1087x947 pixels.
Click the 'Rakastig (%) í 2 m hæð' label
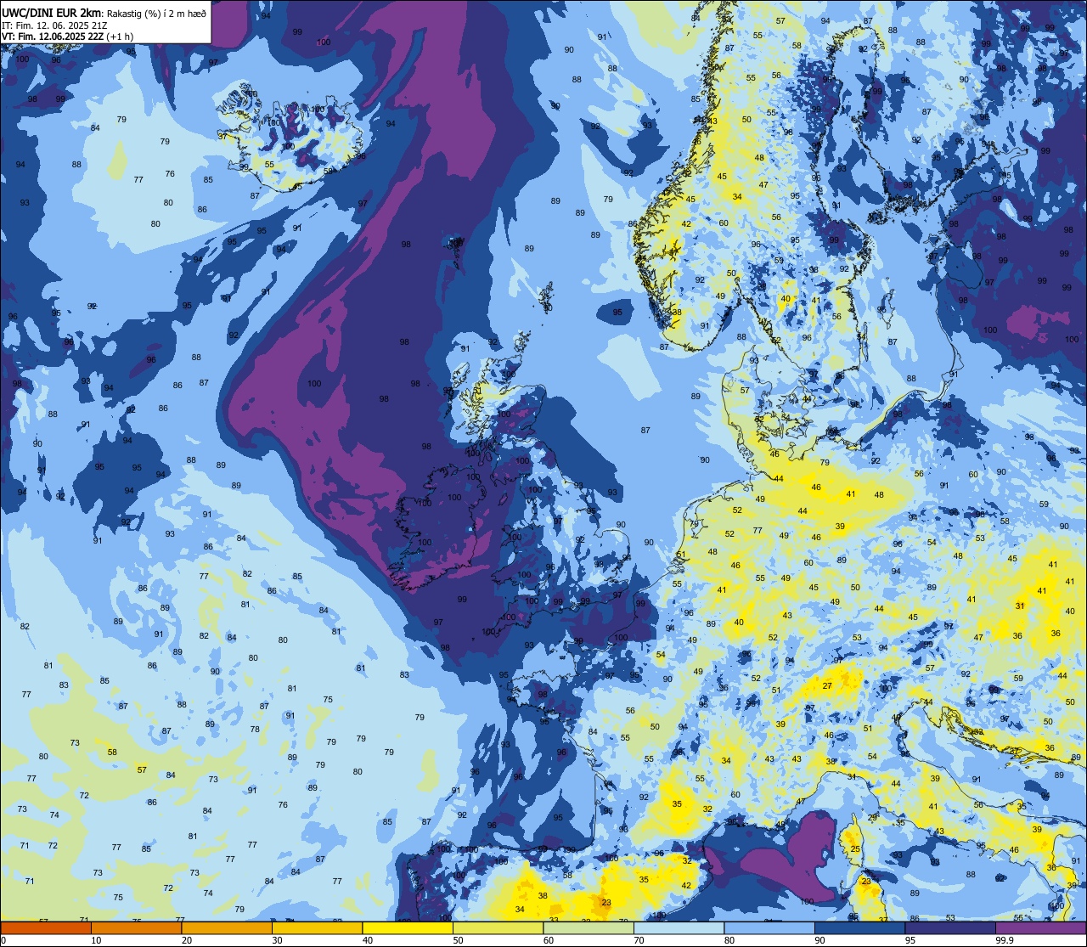[156, 14]
